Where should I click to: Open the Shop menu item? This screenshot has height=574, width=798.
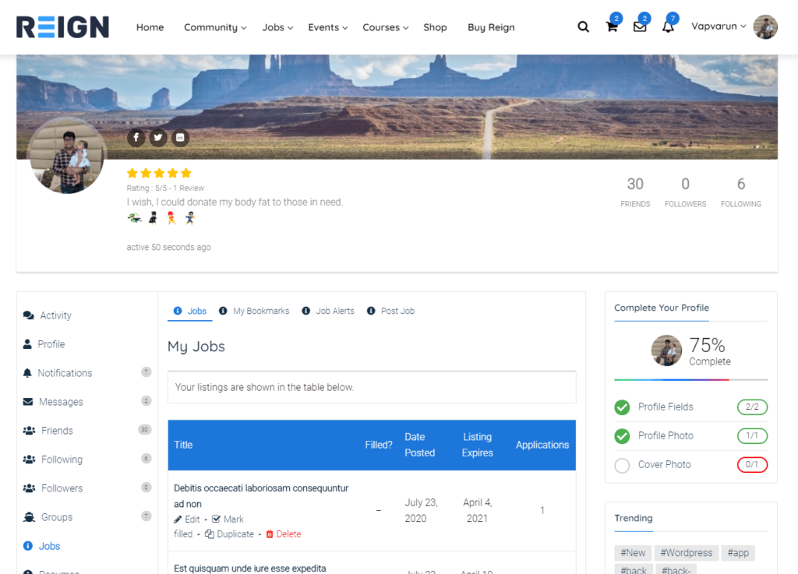[x=435, y=27]
